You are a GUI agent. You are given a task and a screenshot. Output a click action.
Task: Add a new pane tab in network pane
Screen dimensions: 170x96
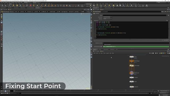[117, 49]
